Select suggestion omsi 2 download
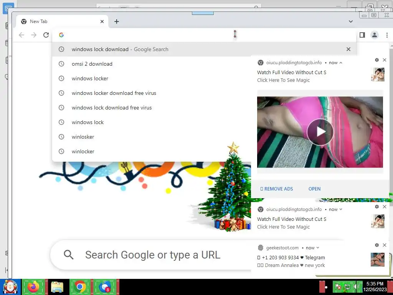Viewport: 393px width, 295px height. (x=151, y=64)
